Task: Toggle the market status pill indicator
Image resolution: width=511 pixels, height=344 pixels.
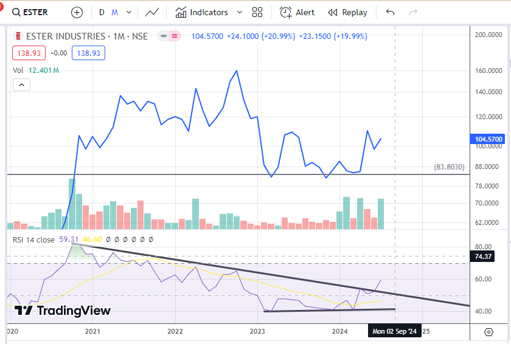Action: (x=169, y=36)
